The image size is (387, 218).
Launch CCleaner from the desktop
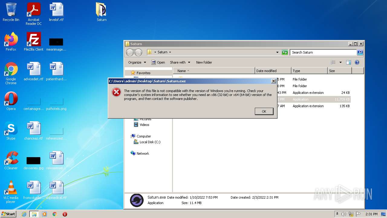(x=11, y=160)
